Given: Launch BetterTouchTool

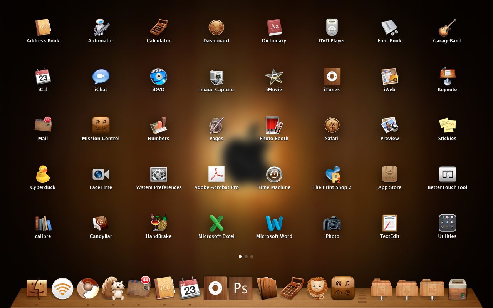Looking at the screenshot, I should click(x=448, y=174).
